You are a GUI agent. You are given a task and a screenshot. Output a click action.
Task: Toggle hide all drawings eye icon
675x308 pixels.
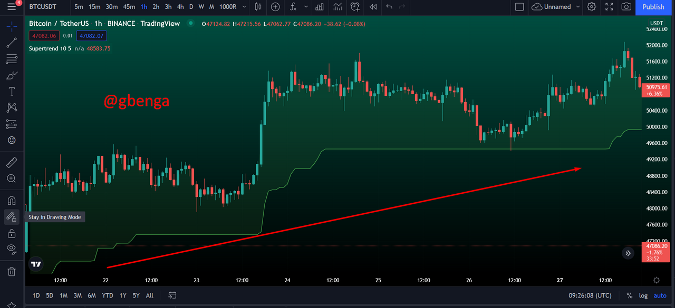(12, 249)
